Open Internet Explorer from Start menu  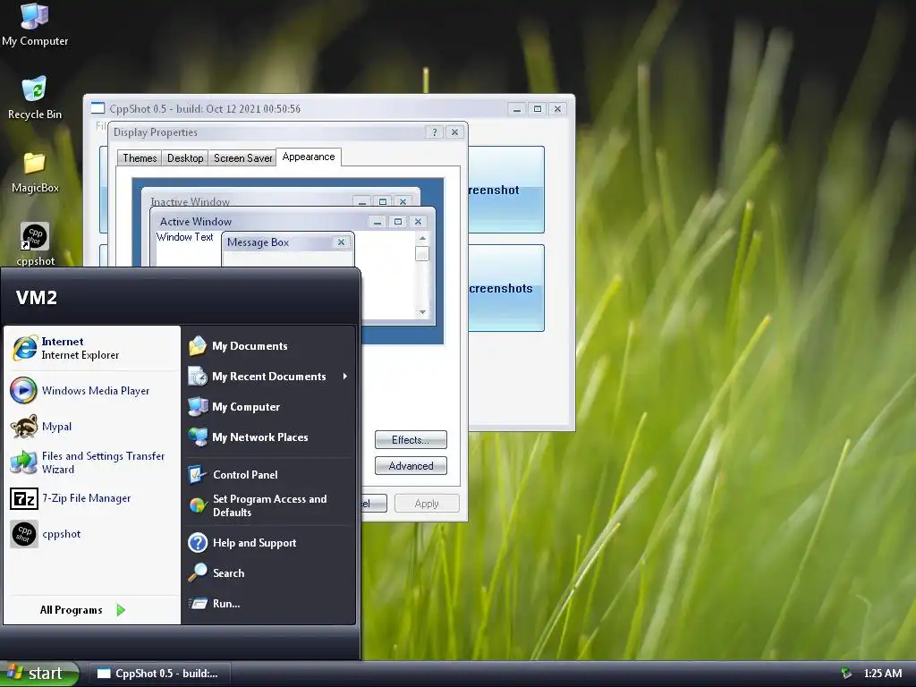click(93, 348)
